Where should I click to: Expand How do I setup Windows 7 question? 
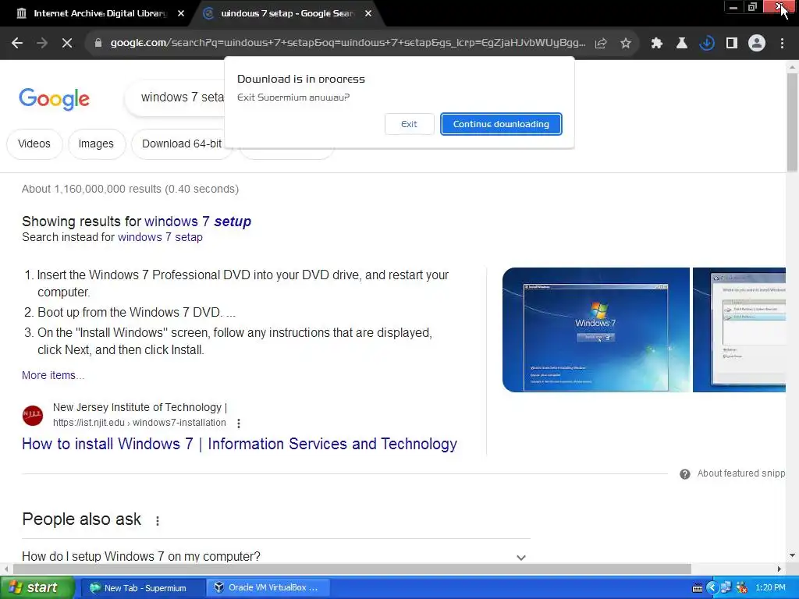click(275, 556)
